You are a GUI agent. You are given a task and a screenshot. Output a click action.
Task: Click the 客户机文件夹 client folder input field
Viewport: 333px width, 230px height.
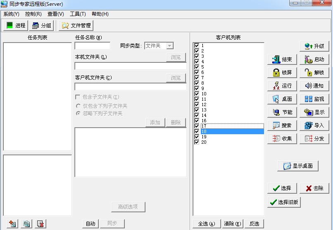[131, 87]
